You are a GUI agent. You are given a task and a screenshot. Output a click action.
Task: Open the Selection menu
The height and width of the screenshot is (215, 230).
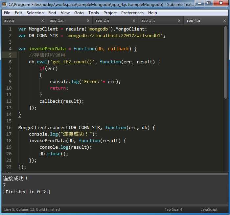[35, 13]
